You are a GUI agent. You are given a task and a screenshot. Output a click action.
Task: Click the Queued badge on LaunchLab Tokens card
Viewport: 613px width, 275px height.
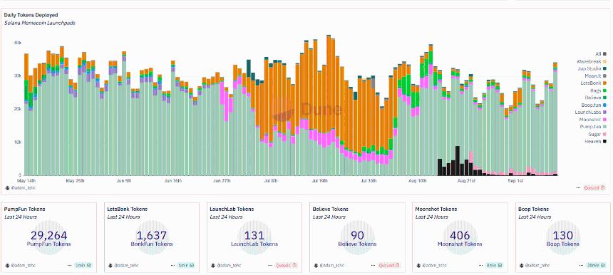click(x=285, y=265)
